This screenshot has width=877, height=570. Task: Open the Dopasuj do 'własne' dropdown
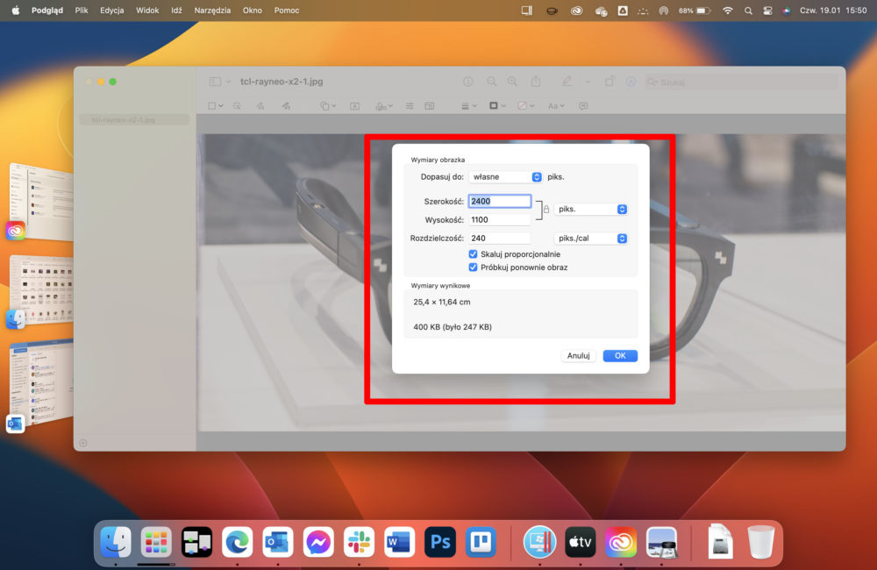click(506, 177)
